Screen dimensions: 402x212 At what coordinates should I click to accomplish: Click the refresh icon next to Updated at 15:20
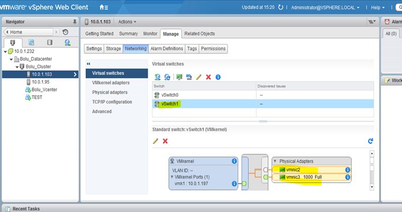click(x=281, y=8)
